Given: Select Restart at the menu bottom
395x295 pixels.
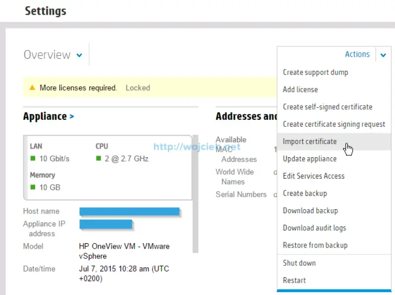Looking at the screenshot, I should (x=294, y=280).
